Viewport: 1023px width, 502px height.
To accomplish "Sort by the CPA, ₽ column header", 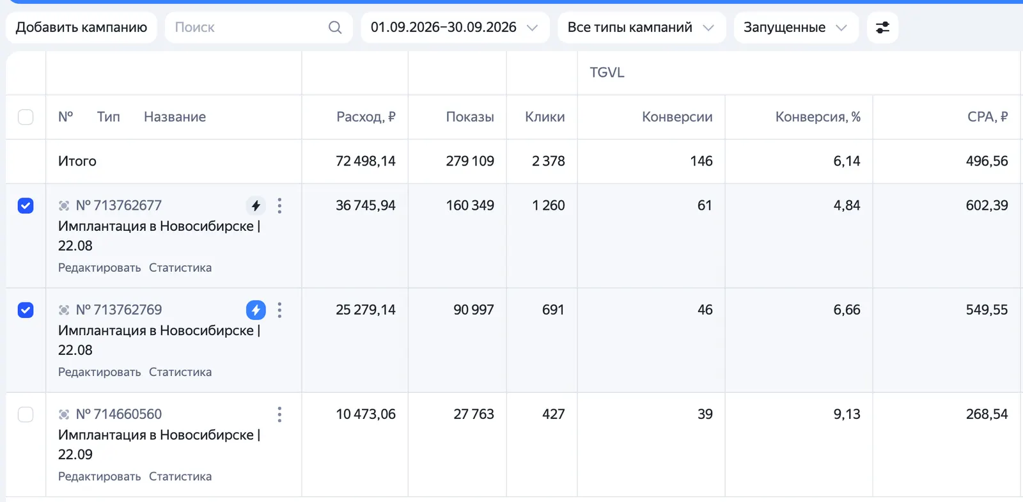I will coord(987,117).
